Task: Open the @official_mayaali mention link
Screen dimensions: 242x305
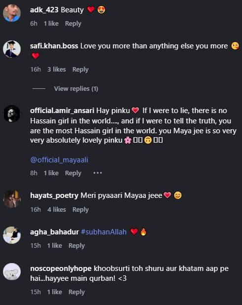Action: click(x=59, y=160)
